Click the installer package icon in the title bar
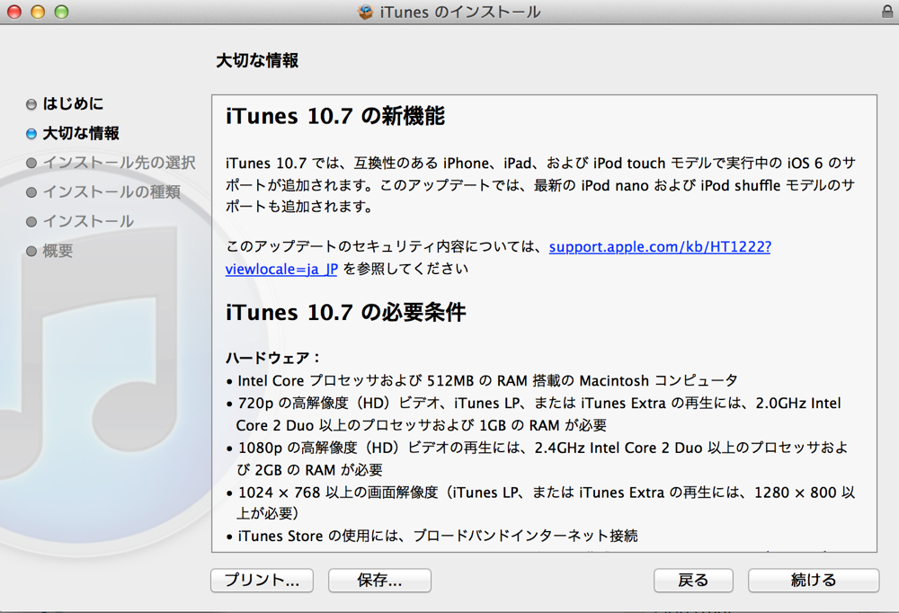 (365, 12)
